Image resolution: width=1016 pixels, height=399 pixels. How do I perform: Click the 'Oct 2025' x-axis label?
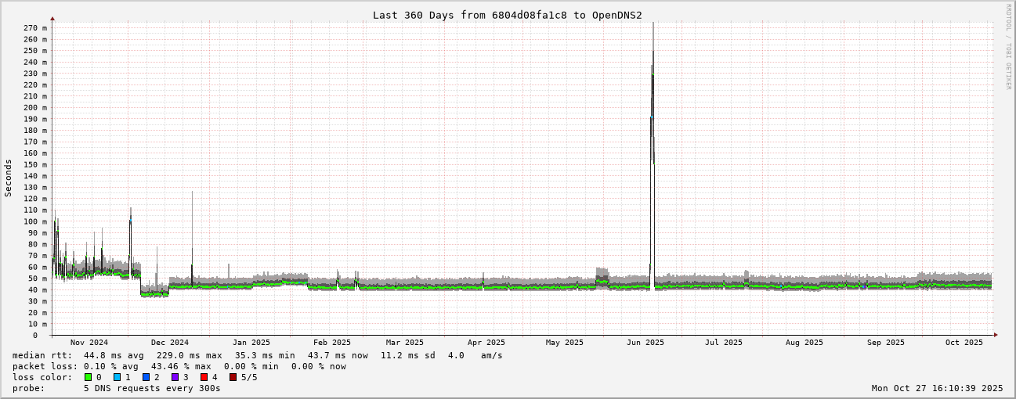(x=964, y=343)
